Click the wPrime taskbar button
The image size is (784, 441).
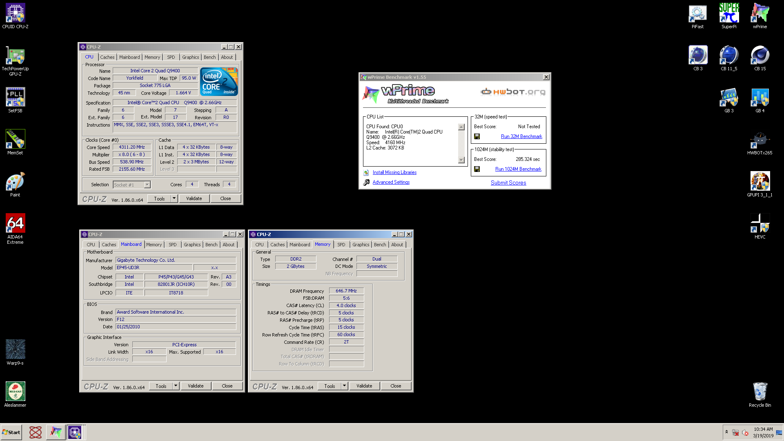tap(56, 432)
